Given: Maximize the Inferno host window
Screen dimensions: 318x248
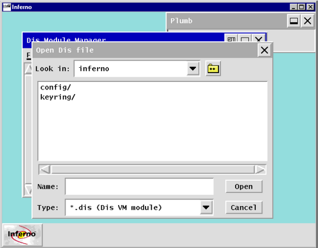Looking at the screenshot, I should 301,7.
